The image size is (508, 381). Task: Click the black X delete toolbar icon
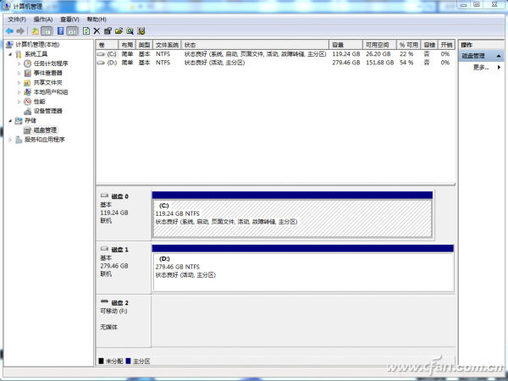(97, 31)
